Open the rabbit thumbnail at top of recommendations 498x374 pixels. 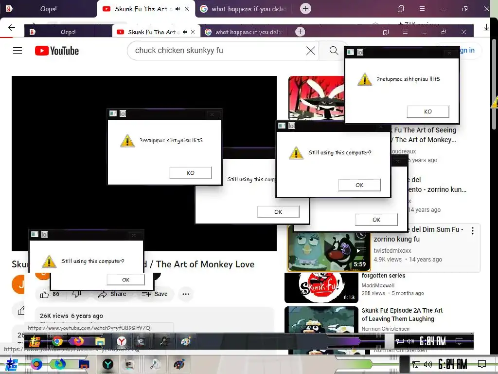pyautogui.click(x=316, y=98)
